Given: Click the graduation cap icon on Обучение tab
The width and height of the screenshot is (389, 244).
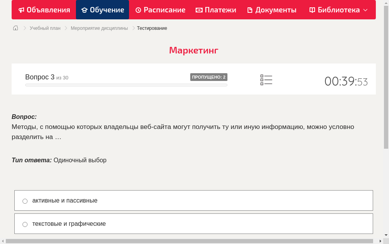Looking at the screenshot, I should pos(84,10).
